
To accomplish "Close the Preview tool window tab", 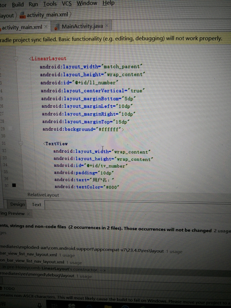I will point(28,214).
